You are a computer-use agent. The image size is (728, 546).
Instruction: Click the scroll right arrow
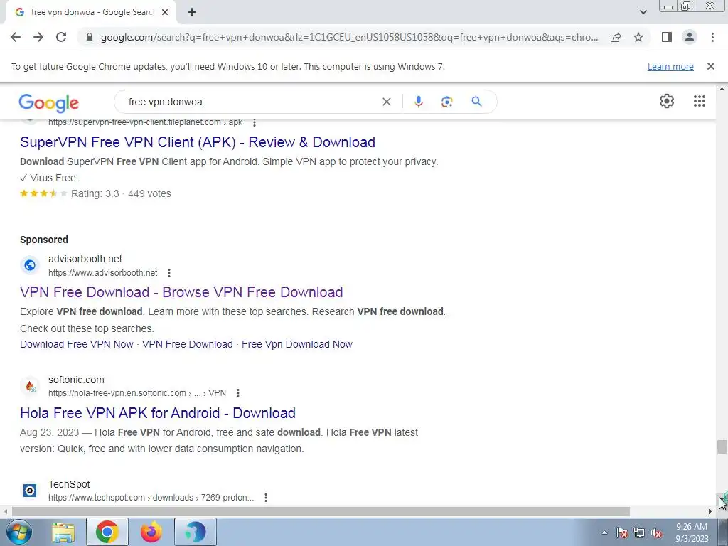tap(710, 512)
